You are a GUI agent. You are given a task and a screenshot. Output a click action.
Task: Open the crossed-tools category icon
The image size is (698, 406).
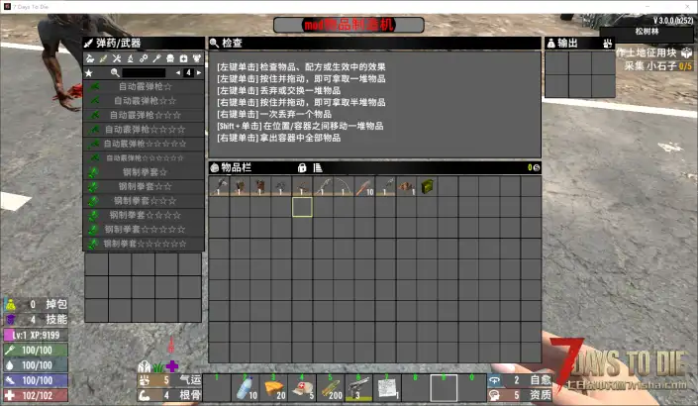pyautogui.click(x=117, y=58)
